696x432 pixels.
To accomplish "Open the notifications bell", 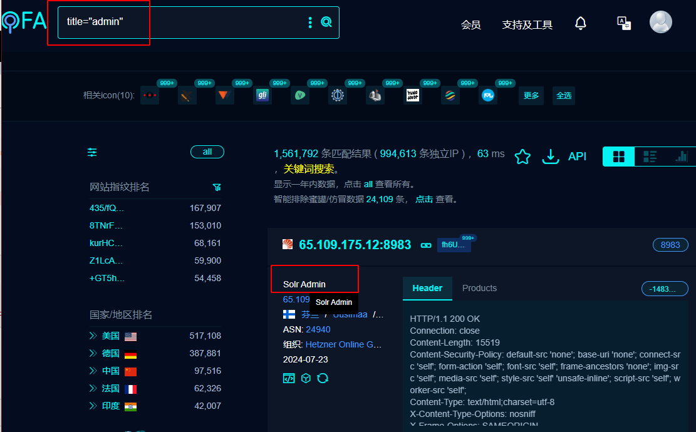I will (x=580, y=23).
